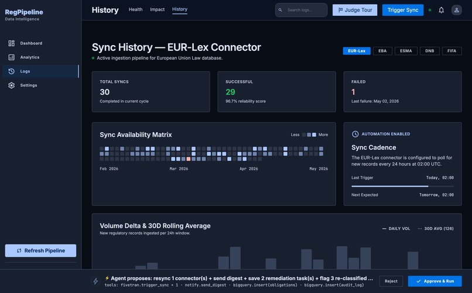Click the 'Apr 2026' matrix label
The image size is (472, 293).
tap(249, 169)
